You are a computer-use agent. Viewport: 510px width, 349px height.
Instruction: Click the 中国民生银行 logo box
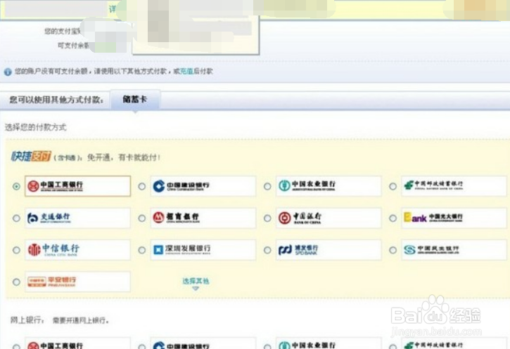pos(454,250)
